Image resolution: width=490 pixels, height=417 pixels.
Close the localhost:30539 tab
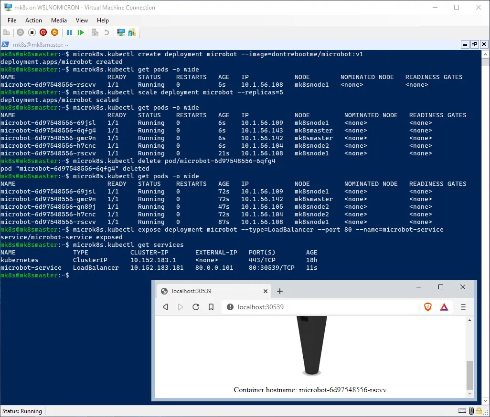tap(266, 291)
